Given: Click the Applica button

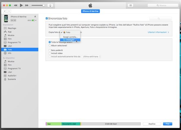Looking at the screenshot, I should pyautogui.click(x=152, y=124).
